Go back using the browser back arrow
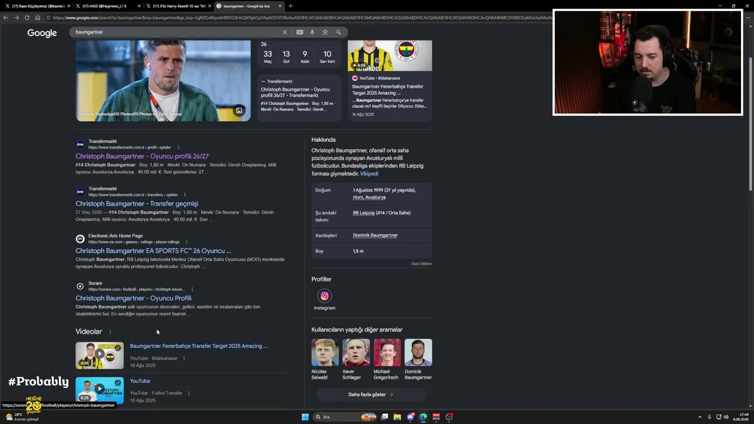Image resolution: width=754 pixels, height=424 pixels. coord(6,18)
